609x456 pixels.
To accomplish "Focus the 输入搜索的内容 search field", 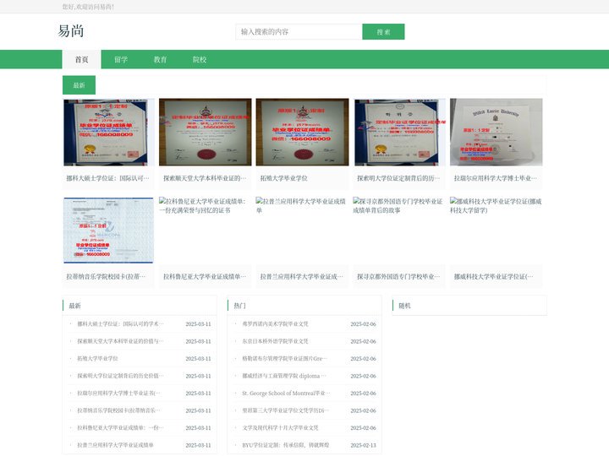I will coord(299,32).
